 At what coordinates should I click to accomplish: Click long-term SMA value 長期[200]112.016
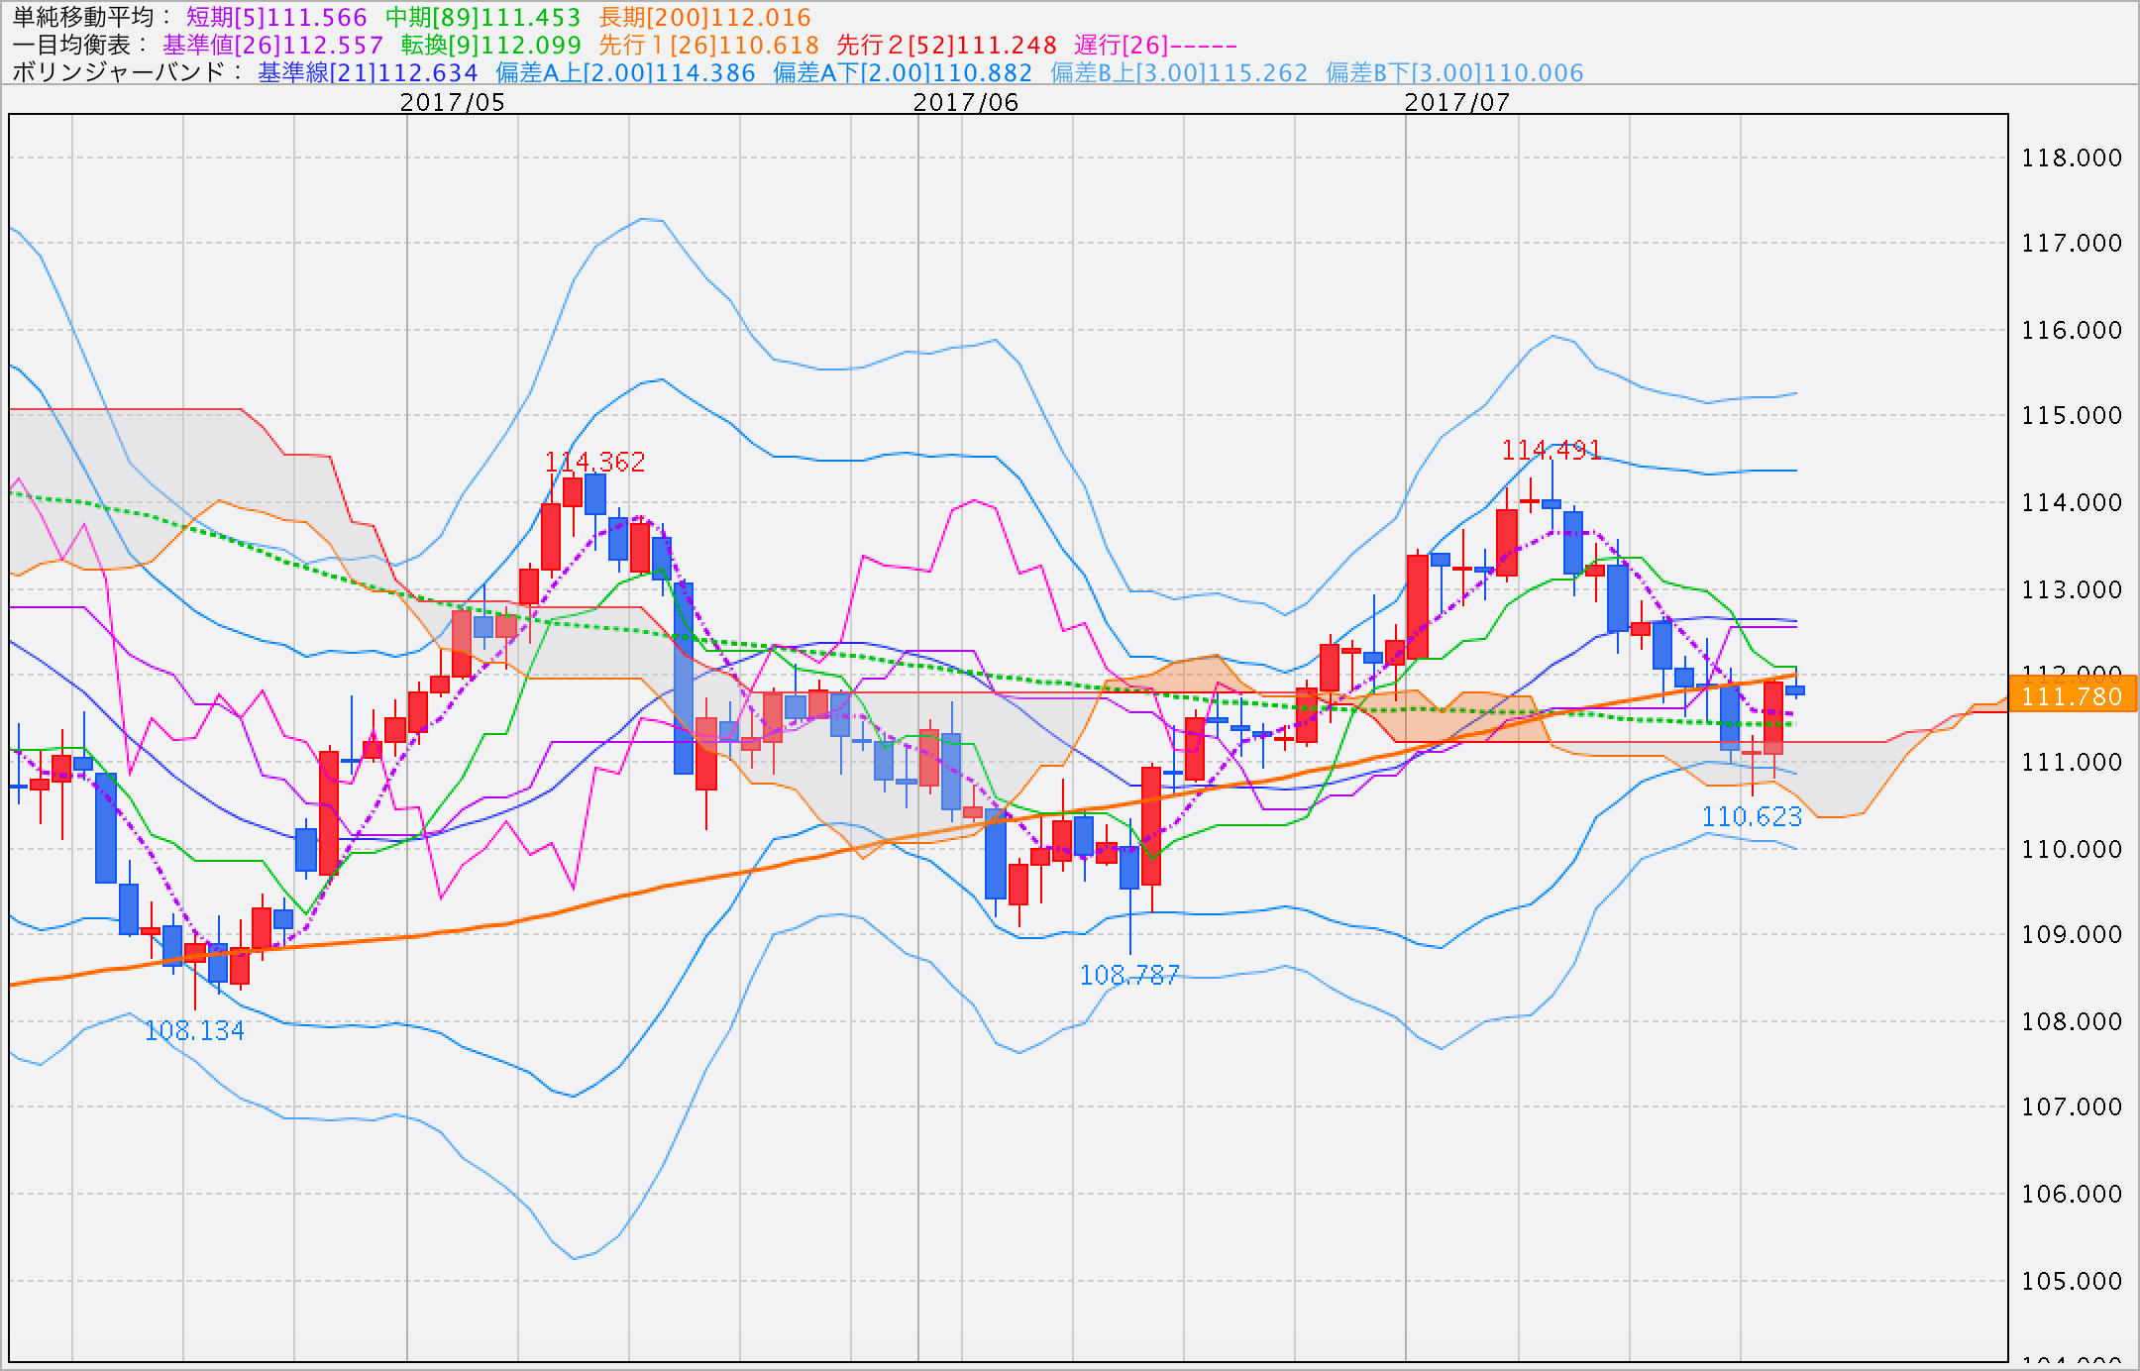704,17
